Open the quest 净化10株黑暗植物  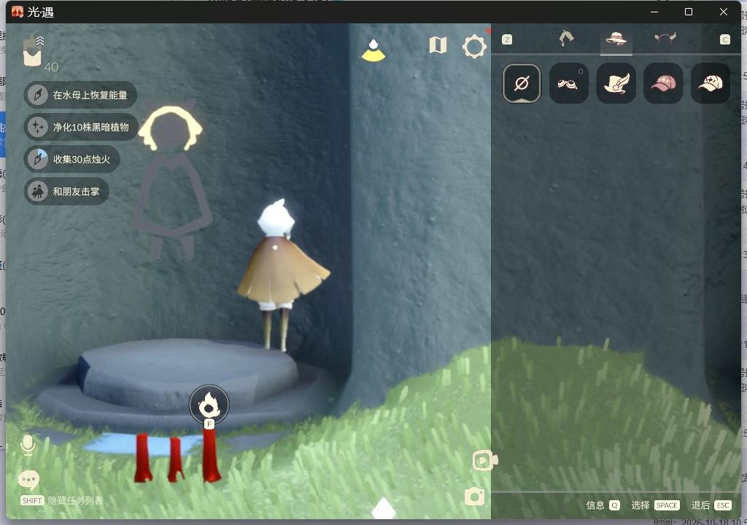coord(81,127)
